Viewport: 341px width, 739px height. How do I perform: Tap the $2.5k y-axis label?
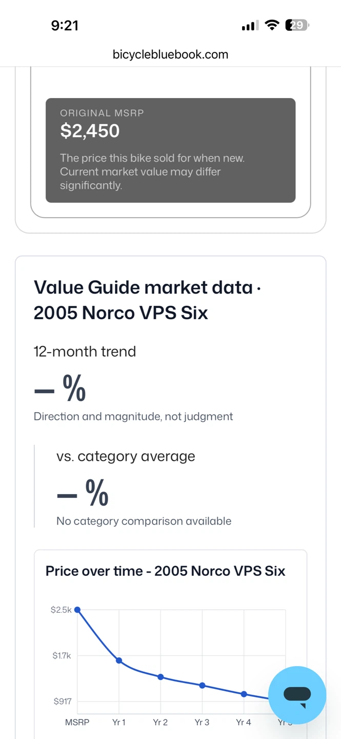[61, 610]
